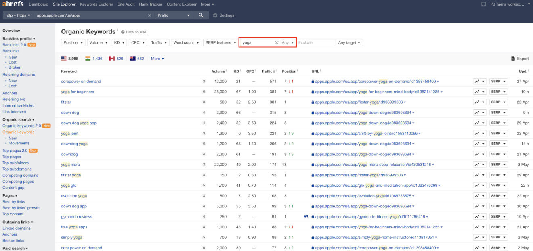Open keyword gymondo reviews

(77, 216)
